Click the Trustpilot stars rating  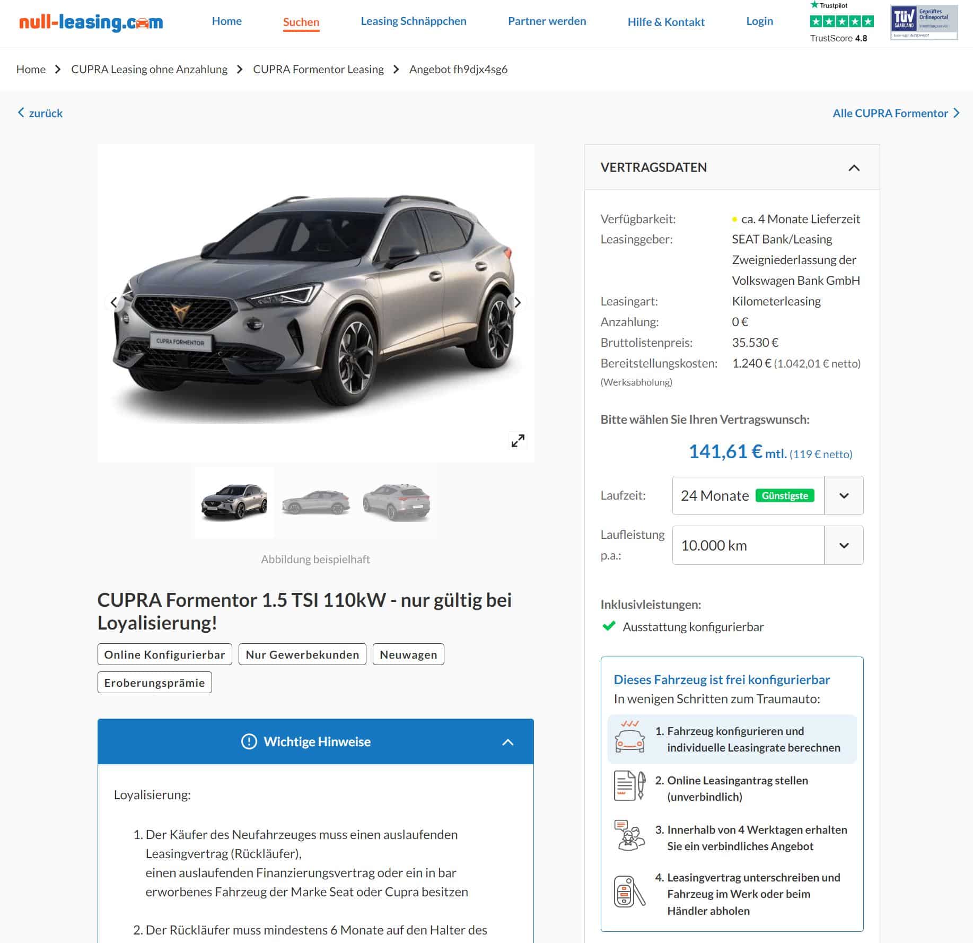[841, 21]
